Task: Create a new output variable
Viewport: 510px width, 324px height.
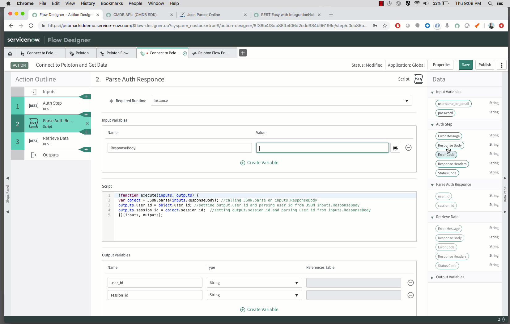Action: tap(259, 309)
